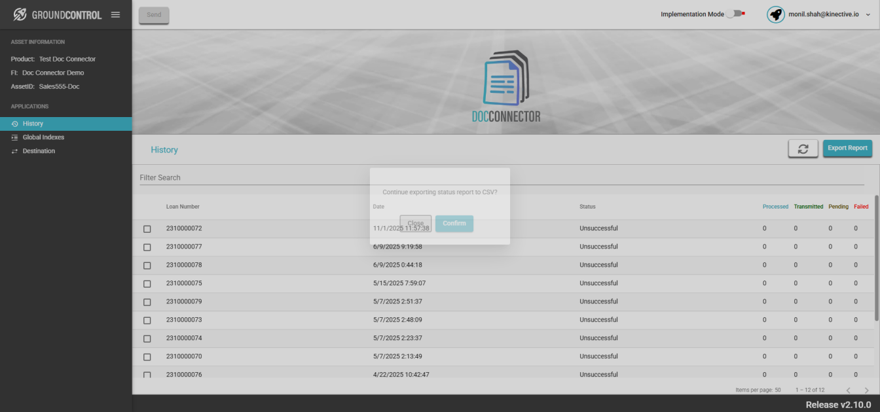Click the History section heading

(164, 150)
